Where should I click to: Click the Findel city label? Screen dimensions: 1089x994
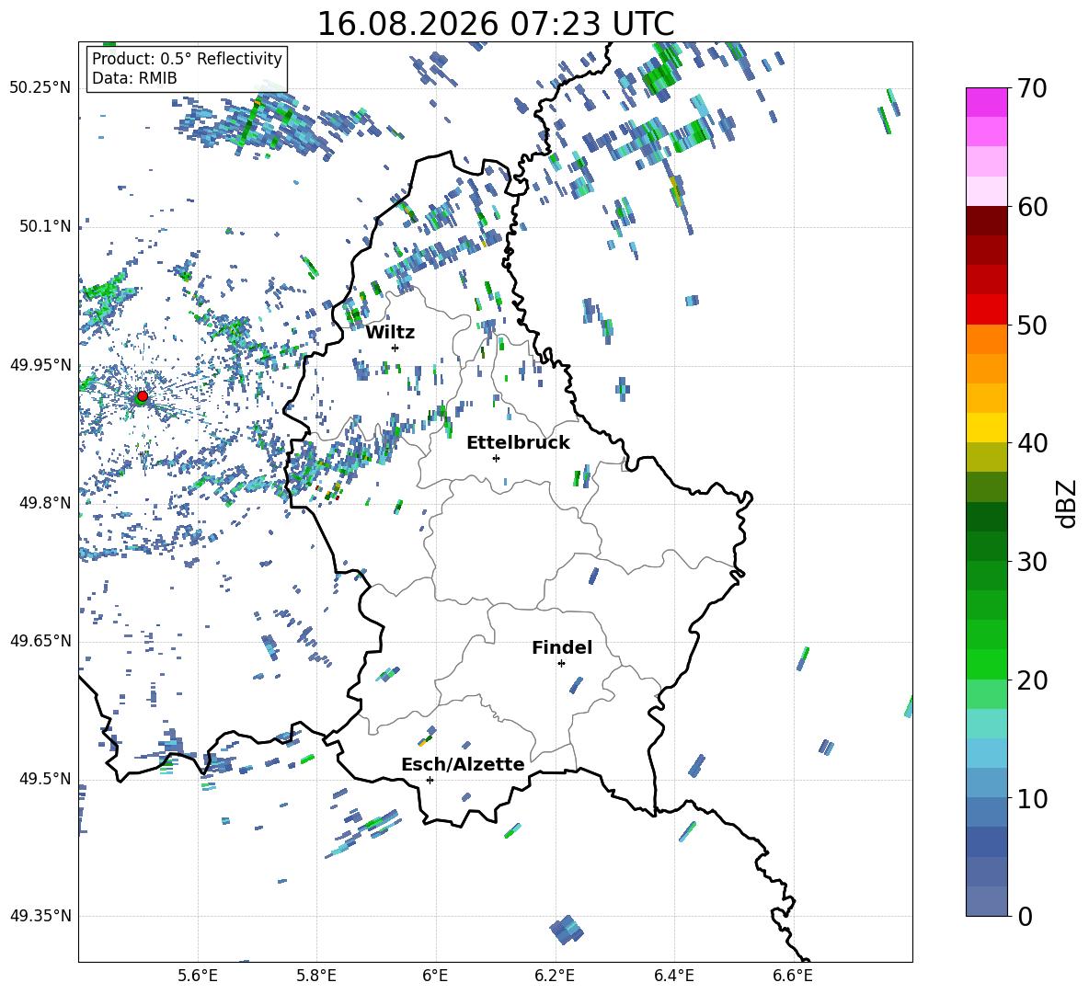point(562,647)
